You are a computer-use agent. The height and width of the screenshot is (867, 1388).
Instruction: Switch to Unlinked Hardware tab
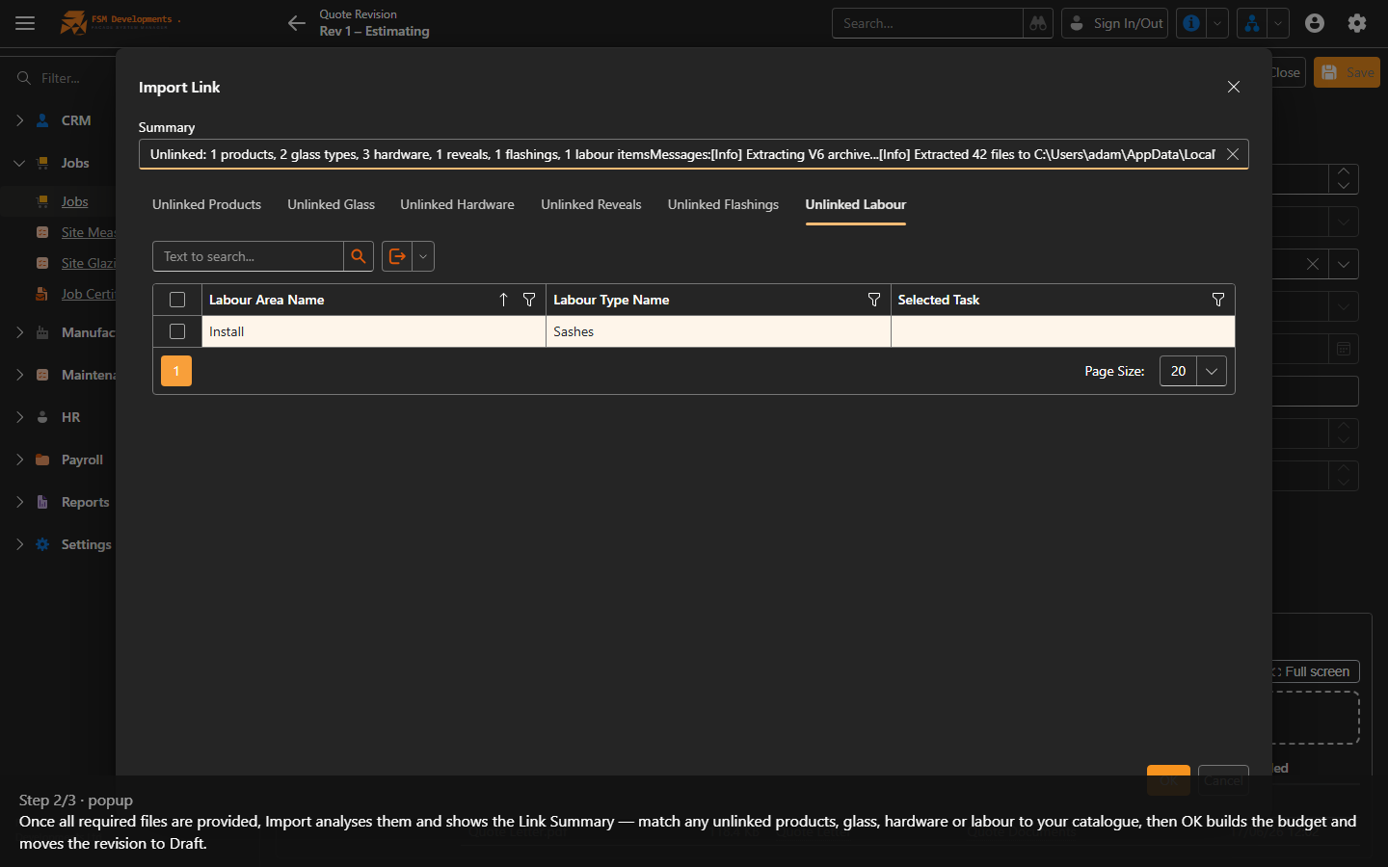tap(457, 204)
